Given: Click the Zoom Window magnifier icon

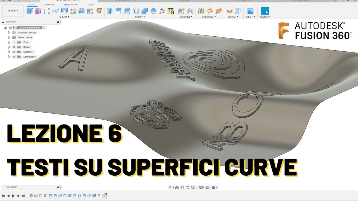Looking at the screenshot, I should [193, 187].
